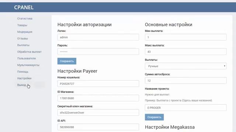Open the Настройки sidebar item

(24, 78)
